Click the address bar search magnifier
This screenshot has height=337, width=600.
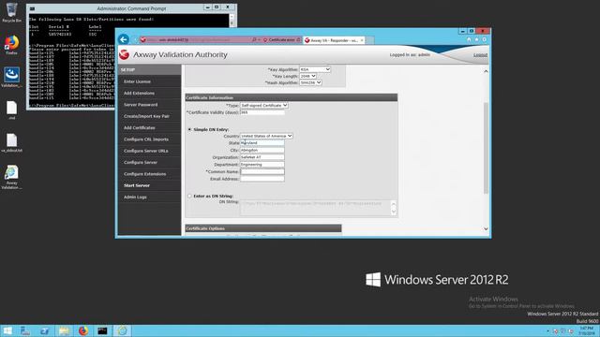(254, 39)
